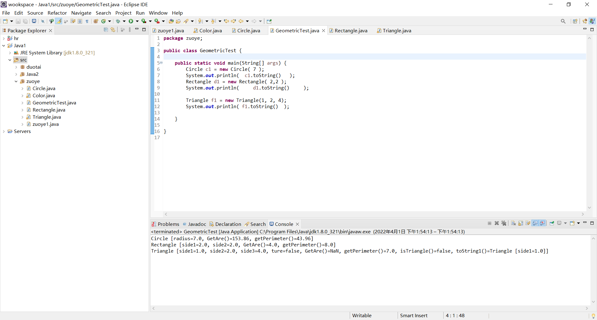
Task: Select Triangle.java in Package Explorer tree
Action: [x=47, y=117]
